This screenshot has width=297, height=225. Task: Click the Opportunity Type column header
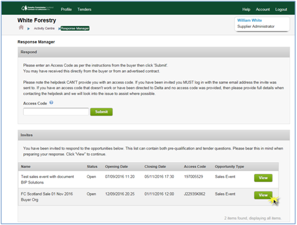229,167
